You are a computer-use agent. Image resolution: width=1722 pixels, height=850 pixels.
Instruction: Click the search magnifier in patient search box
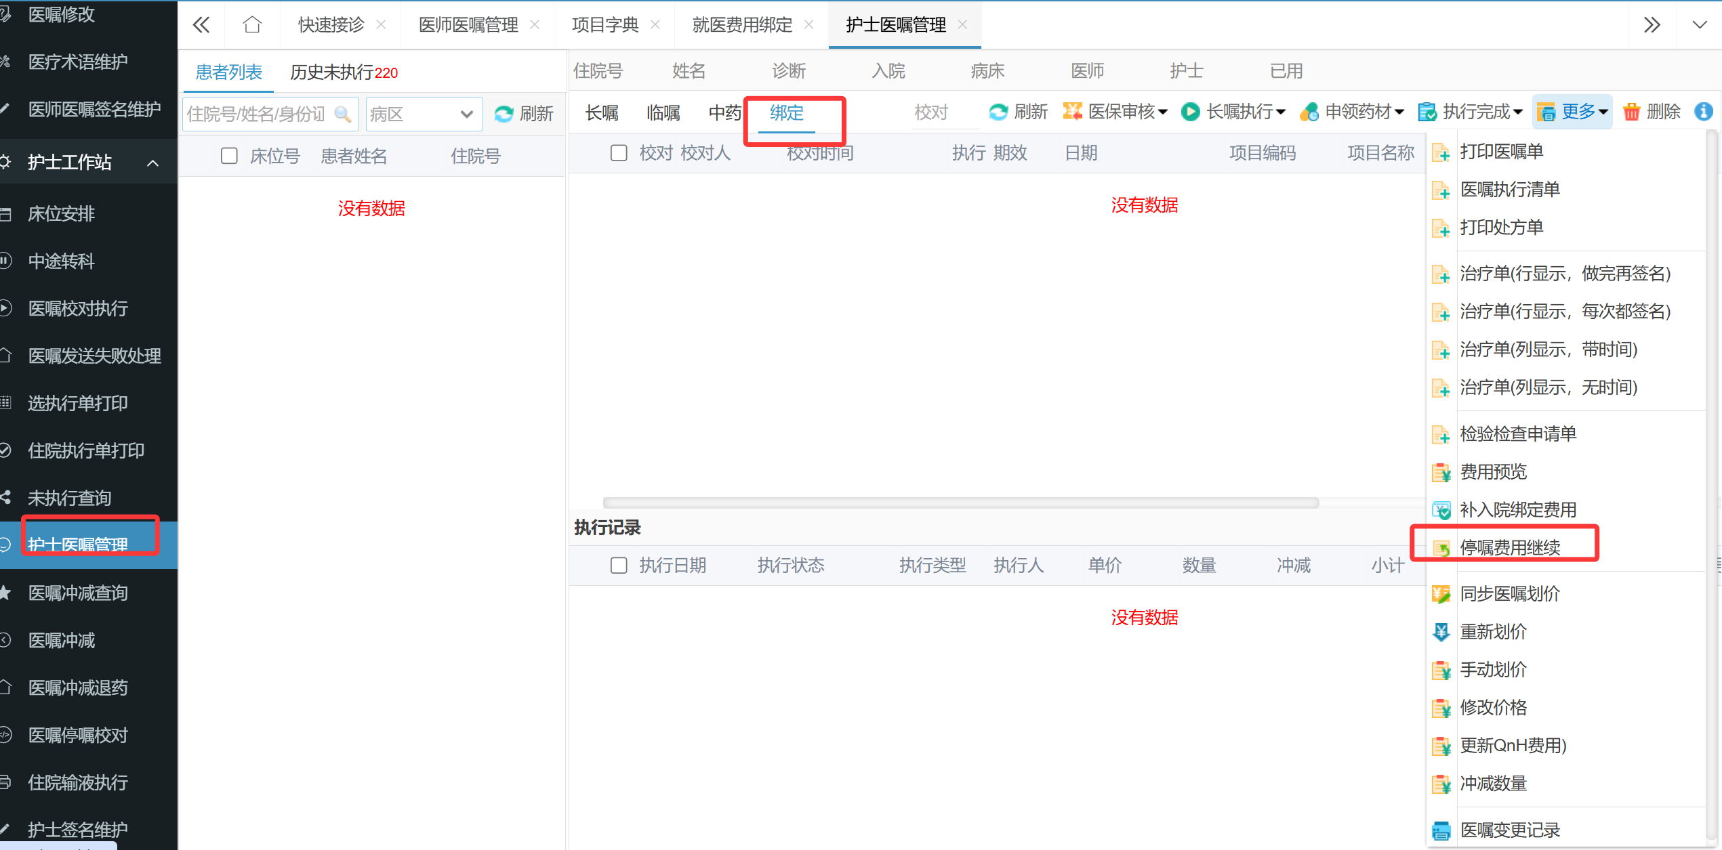pos(344,114)
